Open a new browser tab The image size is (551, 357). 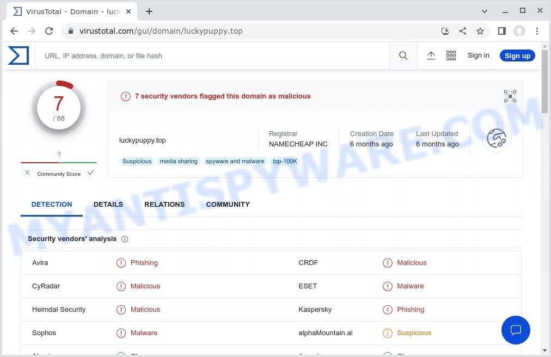pos(149,11)
